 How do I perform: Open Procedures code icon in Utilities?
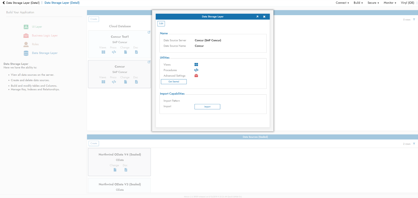click(x=196, y=70)
